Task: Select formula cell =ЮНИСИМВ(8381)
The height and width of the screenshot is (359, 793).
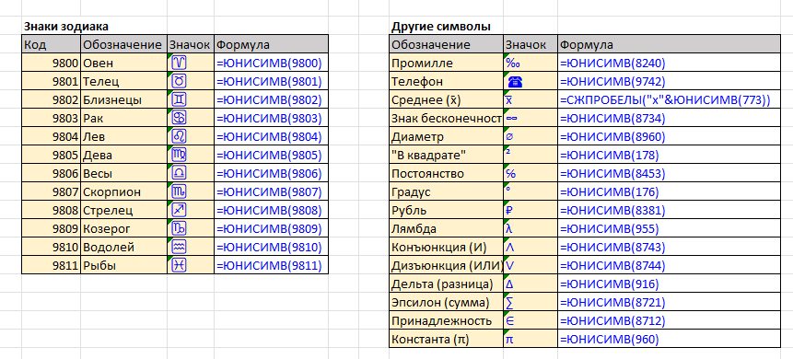Action: click(669, 211)
